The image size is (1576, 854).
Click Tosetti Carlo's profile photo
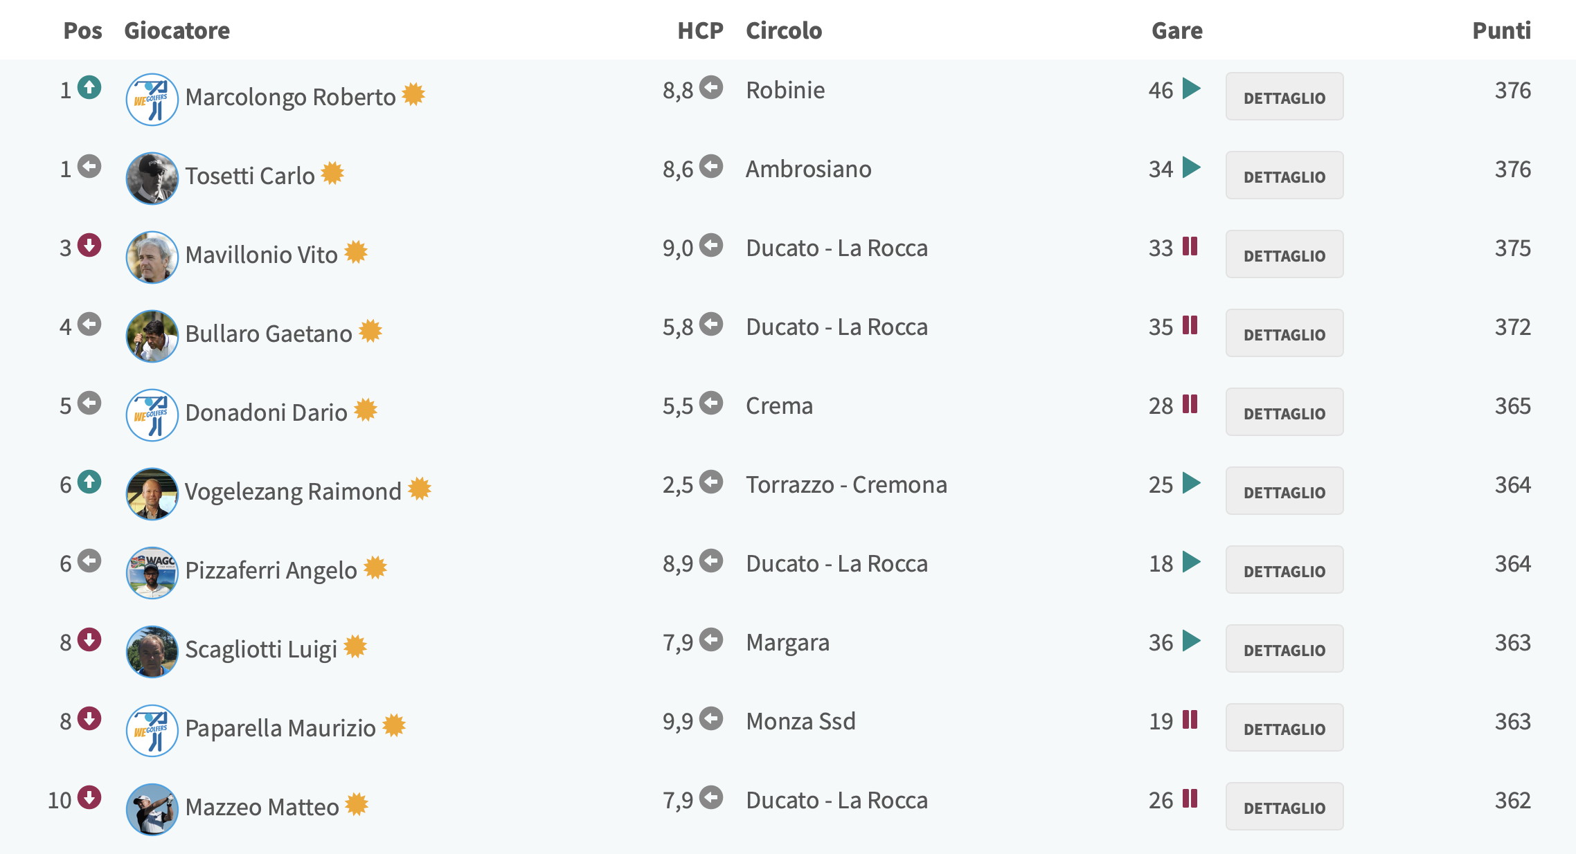(152, 178)
